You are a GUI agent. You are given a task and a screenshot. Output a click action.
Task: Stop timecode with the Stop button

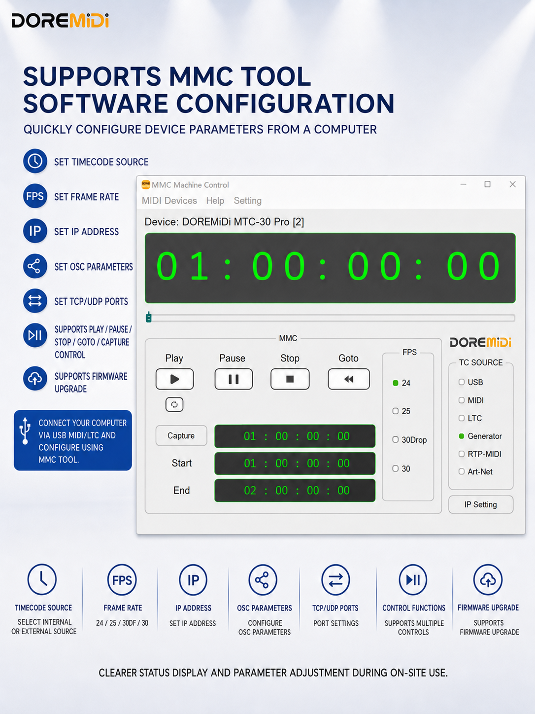click(290, 379)
